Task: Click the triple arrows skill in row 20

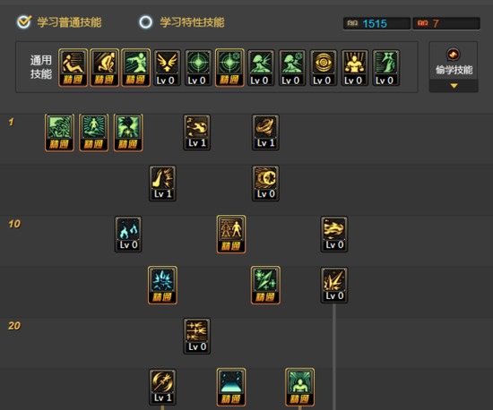Action: 197,337
